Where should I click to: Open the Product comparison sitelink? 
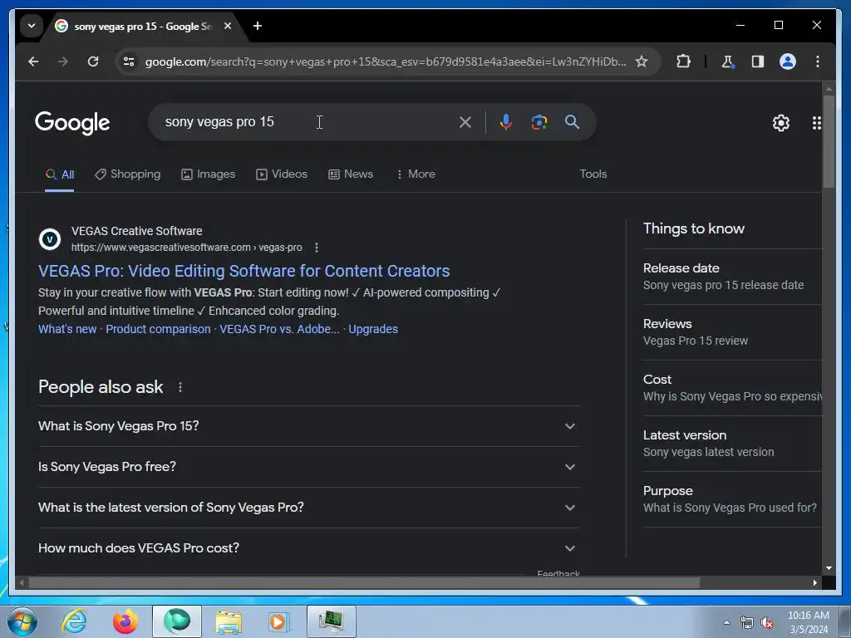(158, 329)
